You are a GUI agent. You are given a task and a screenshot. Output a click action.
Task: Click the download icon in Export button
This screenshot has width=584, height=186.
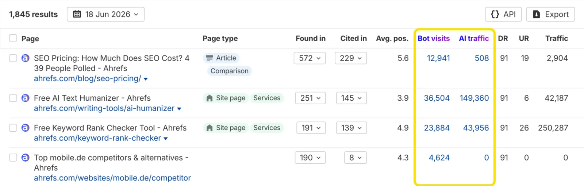(x=536, y=14)
